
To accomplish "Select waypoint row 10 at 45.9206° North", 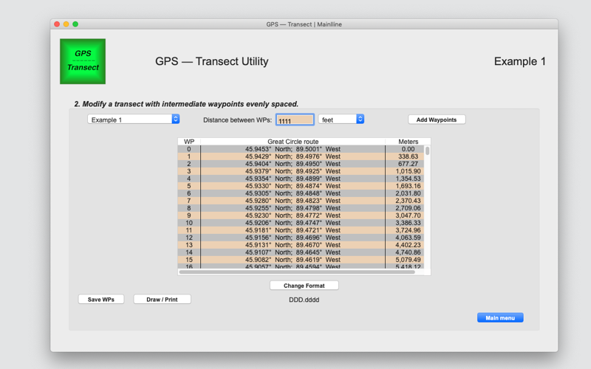I will (x=301, y=223).
